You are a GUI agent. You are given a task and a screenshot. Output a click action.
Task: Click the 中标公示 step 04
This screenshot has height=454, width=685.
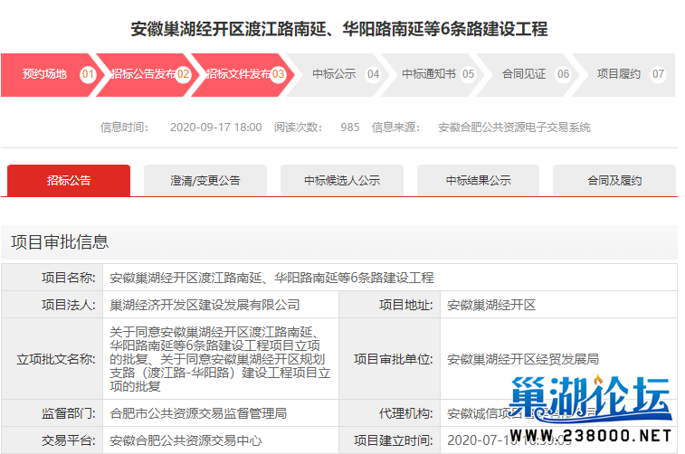click(338, 75)
